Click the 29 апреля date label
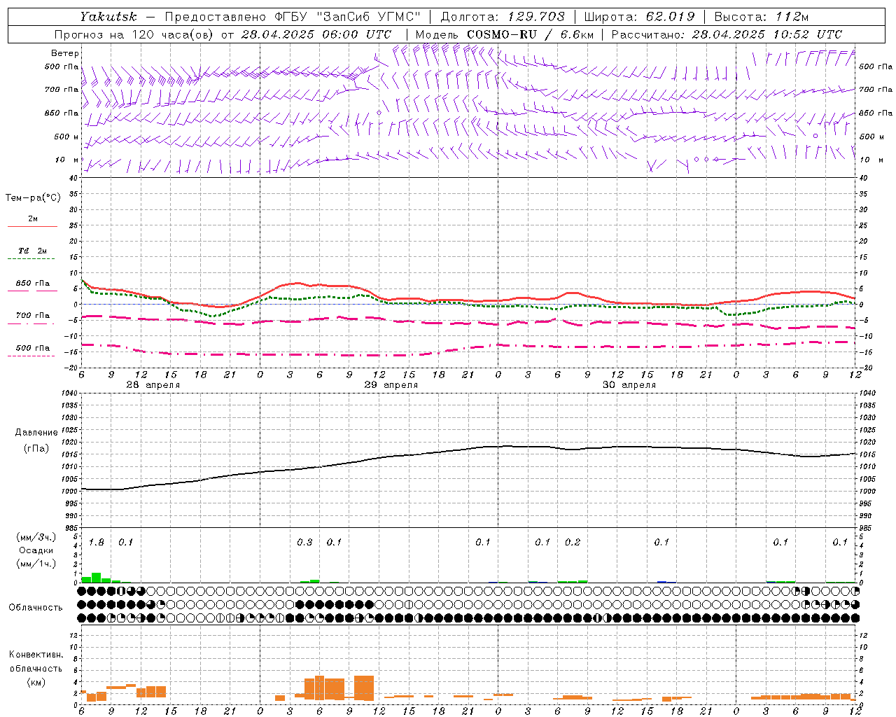896x717 pixels. (x=391, y=385)
